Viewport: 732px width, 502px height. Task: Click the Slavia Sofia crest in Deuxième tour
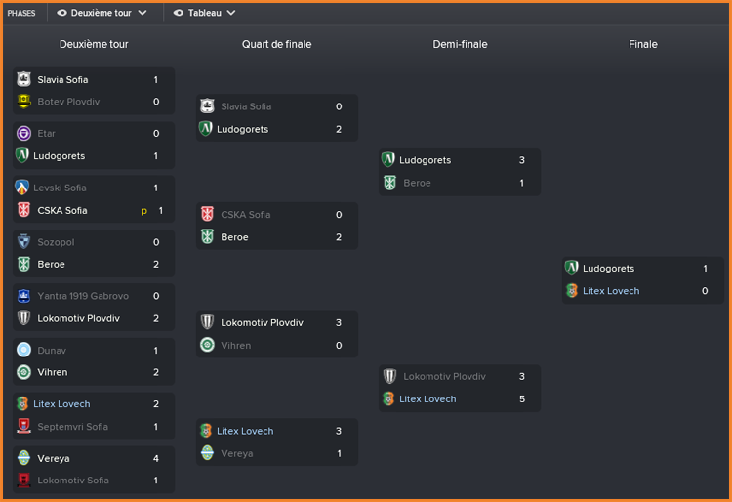pyautogui.click(x=23, y=79)
